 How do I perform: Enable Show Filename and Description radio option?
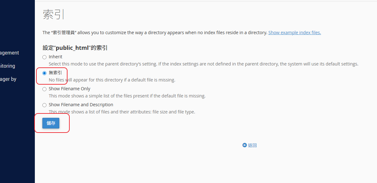(44, 105)
